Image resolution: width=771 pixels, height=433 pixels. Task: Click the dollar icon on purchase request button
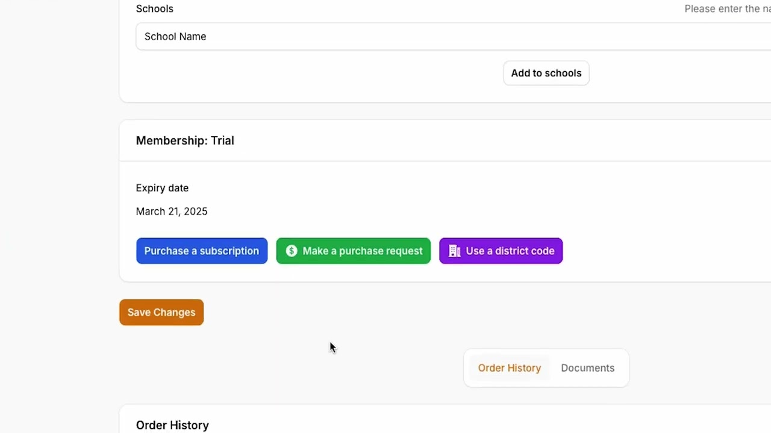click(x=292, y=251)
